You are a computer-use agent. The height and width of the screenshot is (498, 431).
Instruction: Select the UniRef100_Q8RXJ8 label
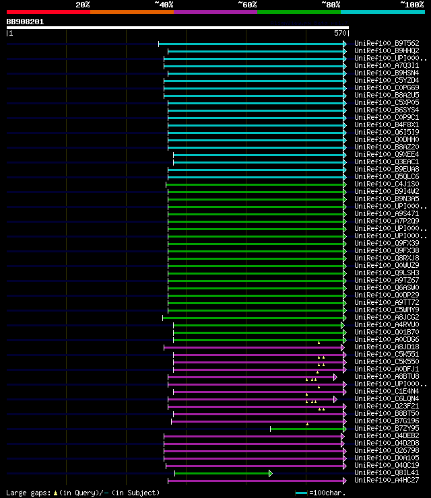[x=387, y=258]
